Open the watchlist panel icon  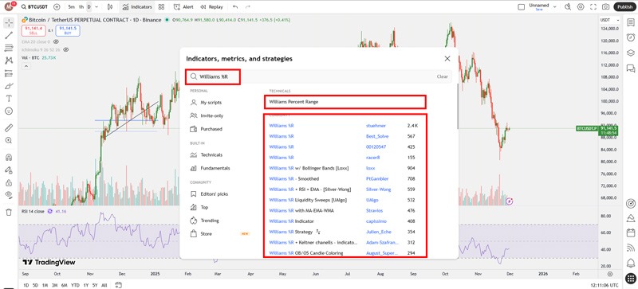tap(631, 23)
